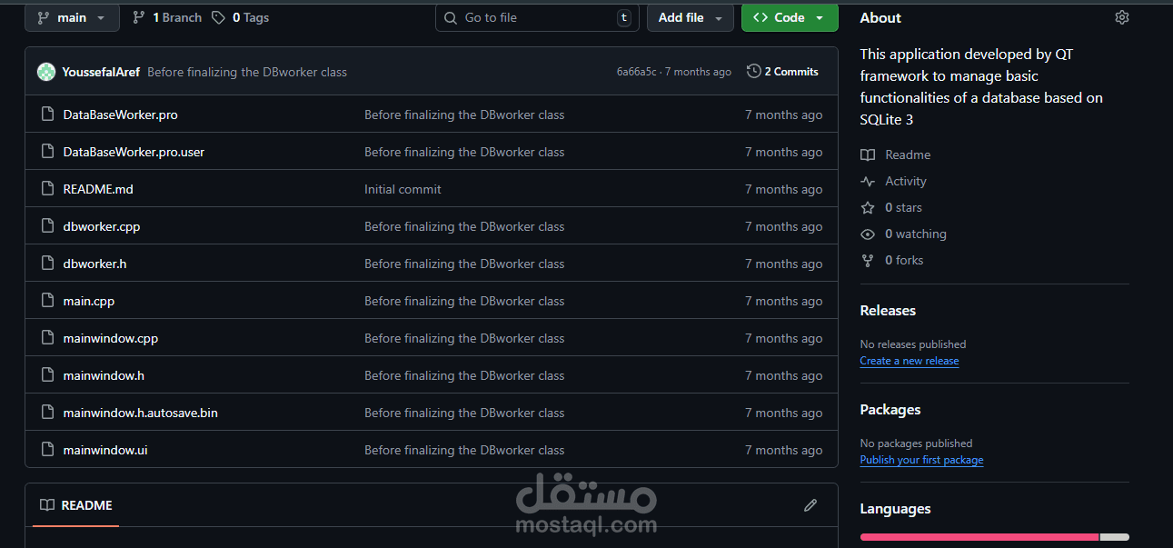This screenshot has height=548, width=1173.
Task: Click the forks icon in the sidebar
Action: [x=868, y=260]
